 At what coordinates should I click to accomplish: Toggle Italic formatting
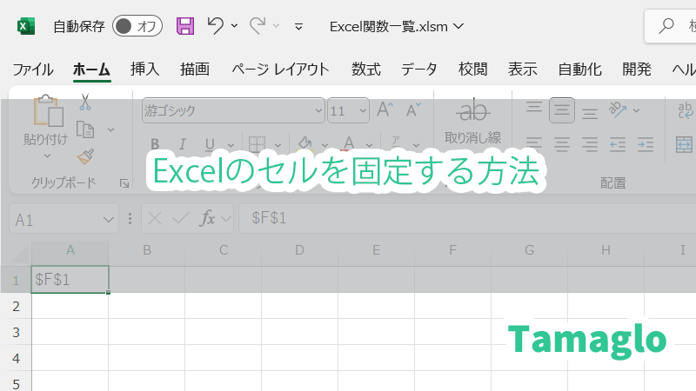182,144
